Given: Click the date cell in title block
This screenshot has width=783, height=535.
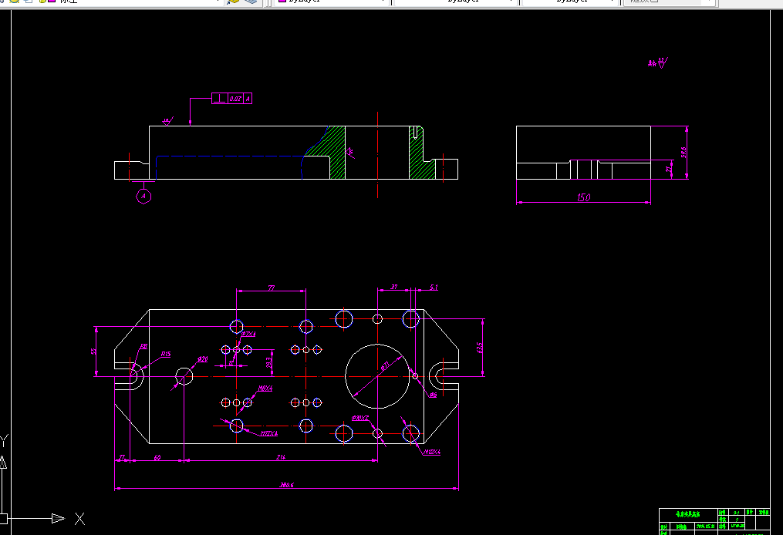Looking at the screenshot, I should pos(706,526).
